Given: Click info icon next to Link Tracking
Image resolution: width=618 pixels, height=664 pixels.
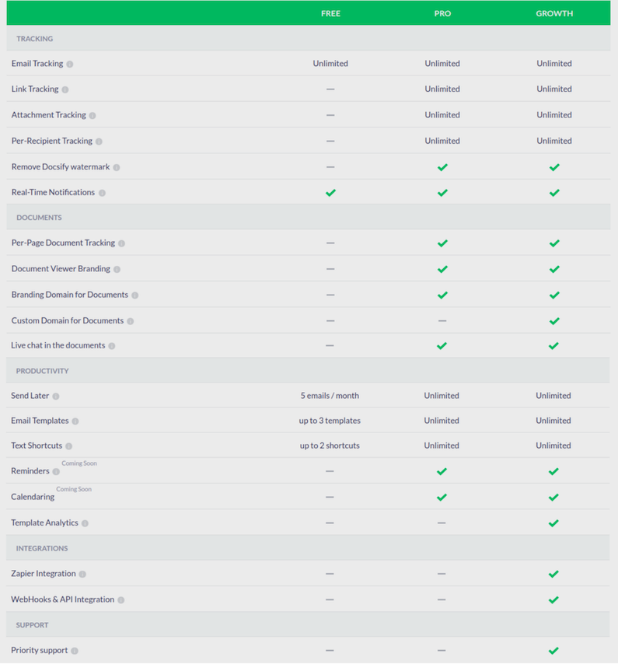Looking at the screenshot, I should 65,89.
